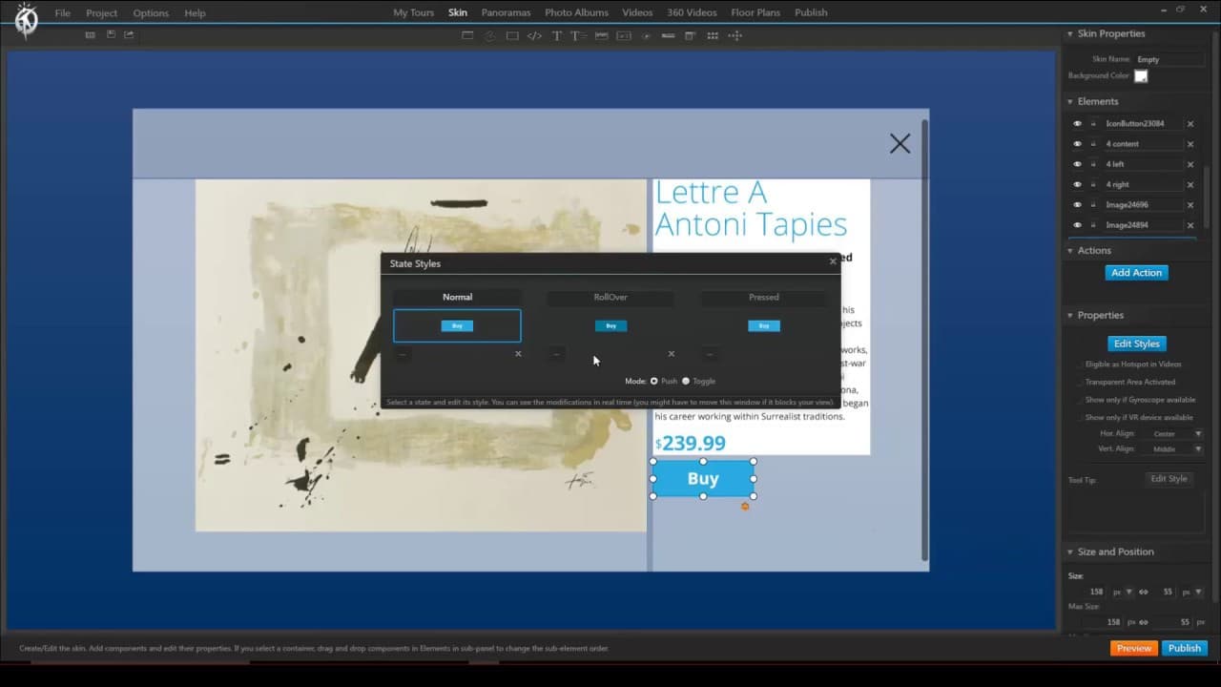
Task: Enable Transparent Area Activated checkbox
Action: [x=1080, y=382]
